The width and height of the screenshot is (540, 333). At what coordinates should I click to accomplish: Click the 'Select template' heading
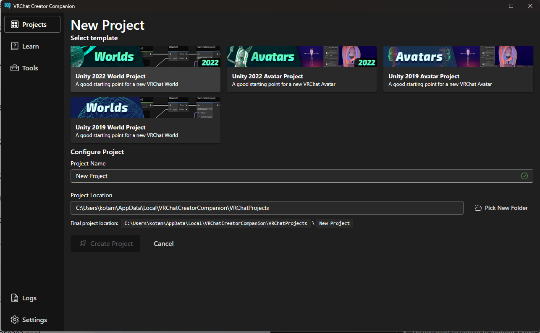(94, 38)
